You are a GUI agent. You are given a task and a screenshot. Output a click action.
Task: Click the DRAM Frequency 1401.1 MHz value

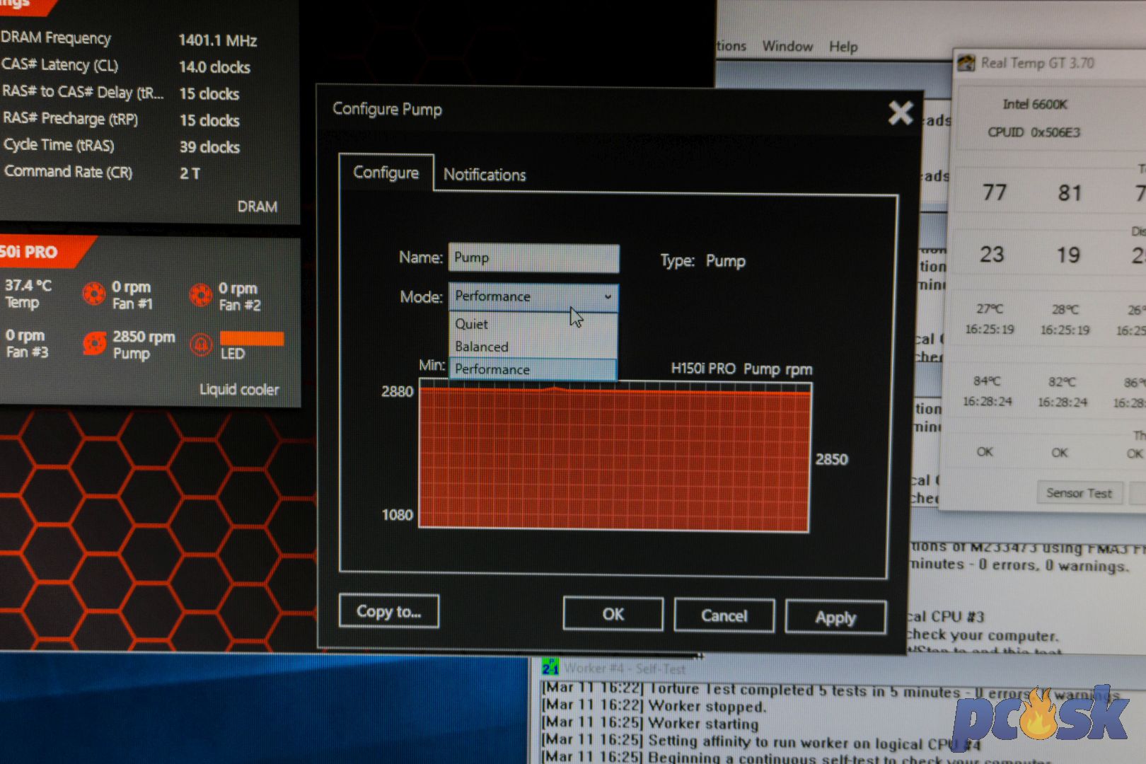(x=217, y=40)
